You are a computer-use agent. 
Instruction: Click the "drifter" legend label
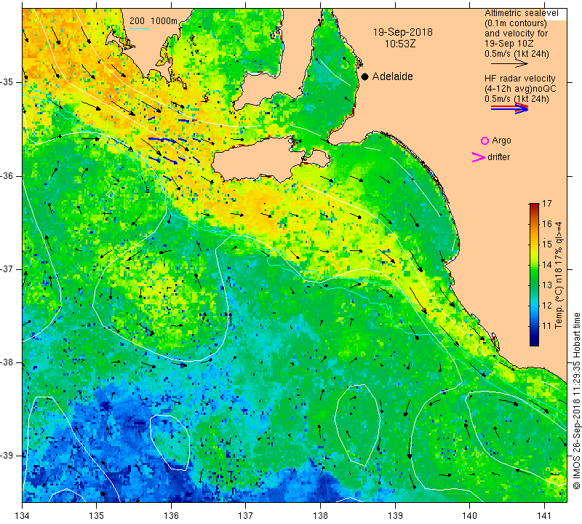(498, 157)
